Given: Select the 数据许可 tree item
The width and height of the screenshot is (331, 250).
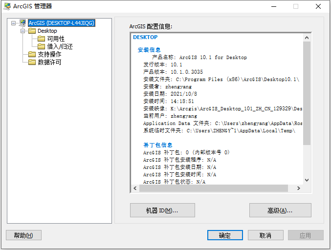Looking at the screenshot, I should pyautogui.click(x=49, y=62).
